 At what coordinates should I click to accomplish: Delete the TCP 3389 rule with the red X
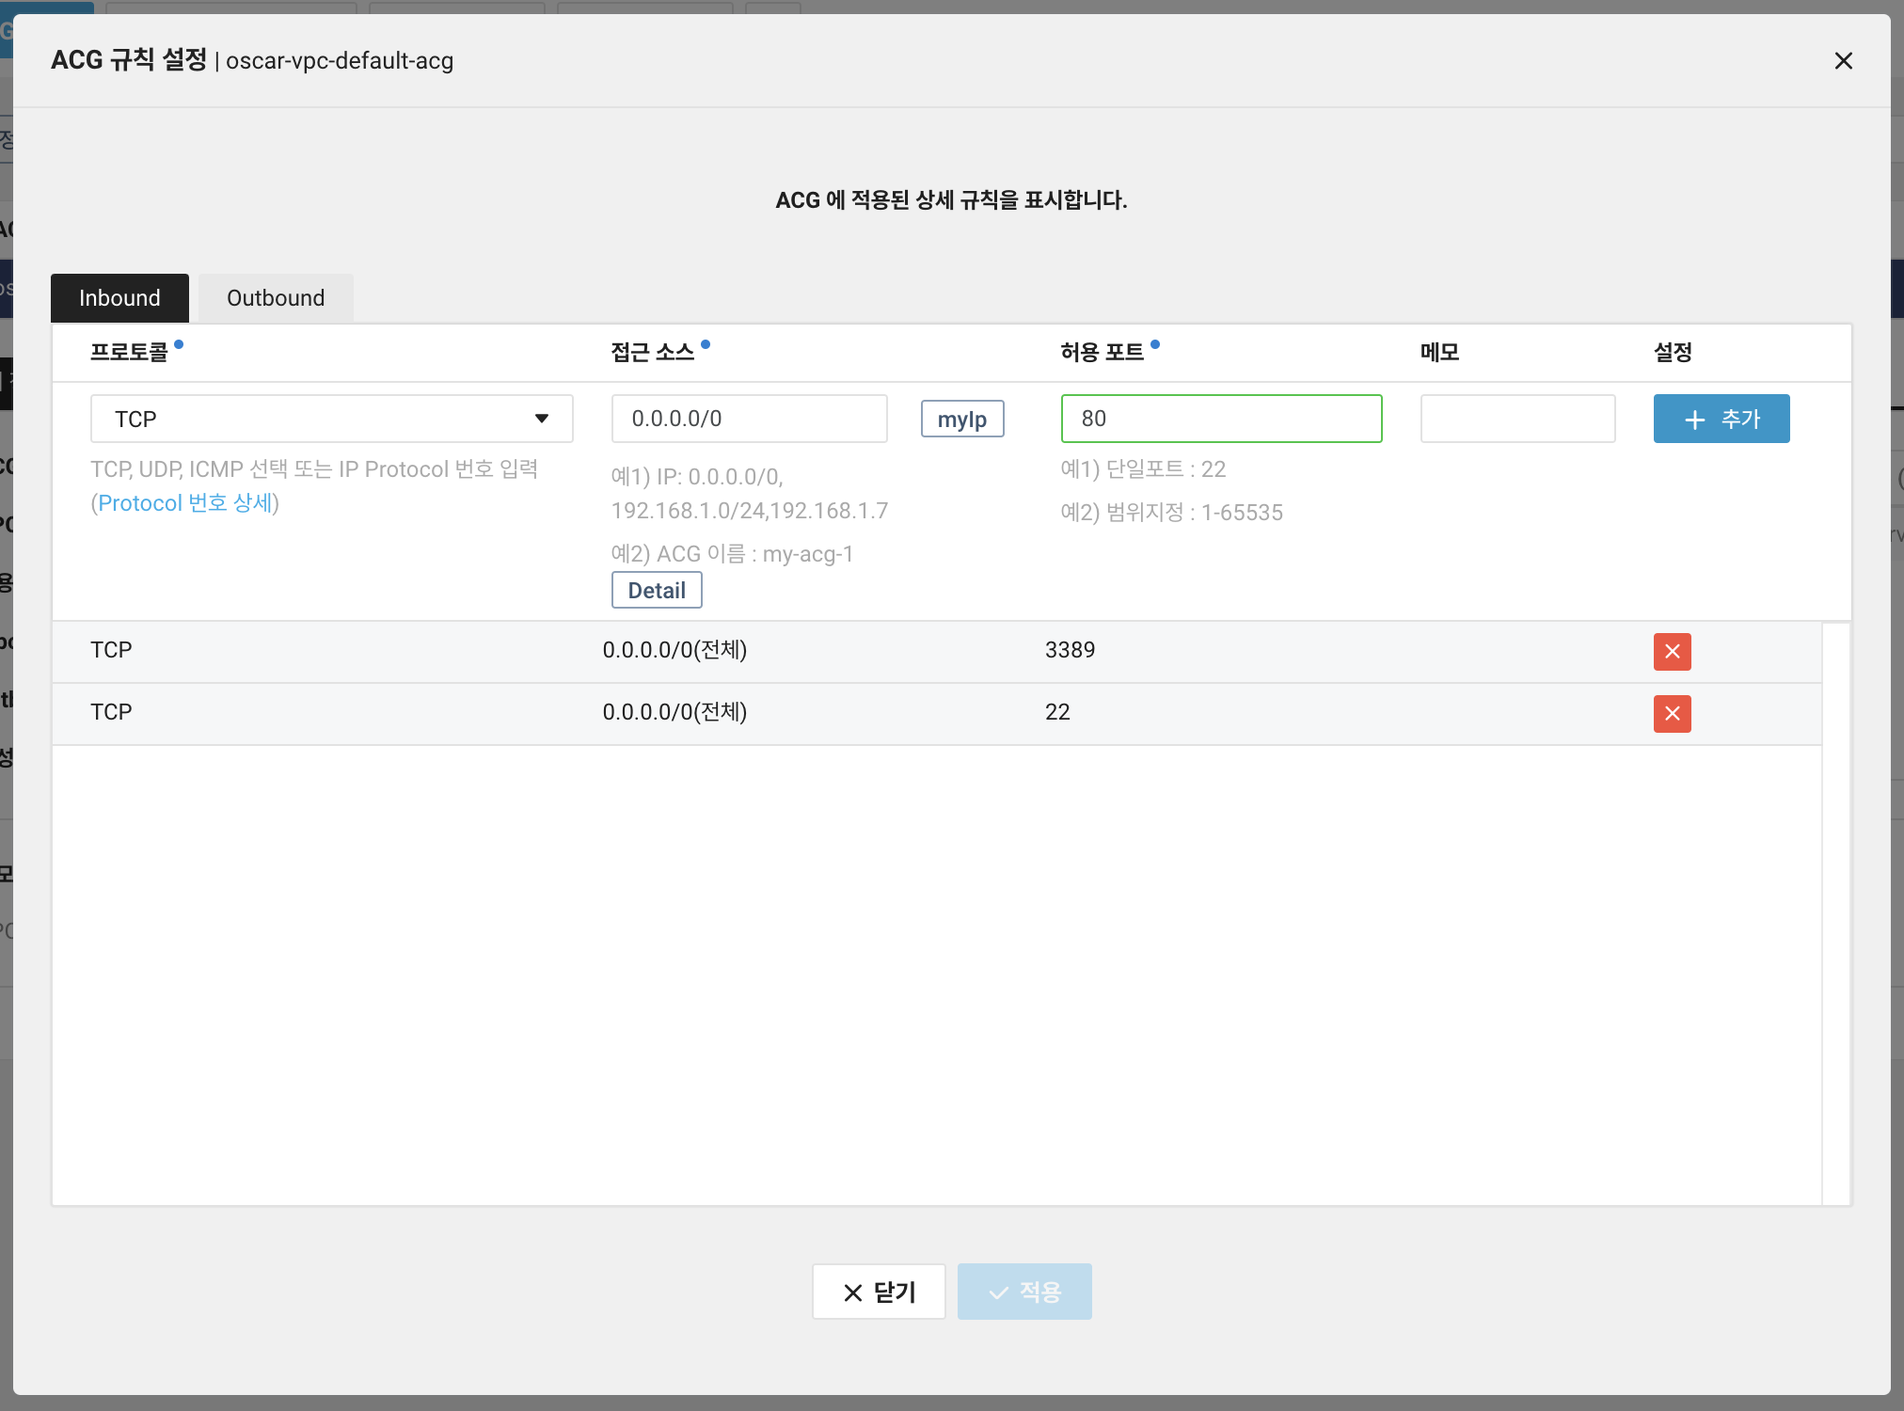pos(1672,651)
